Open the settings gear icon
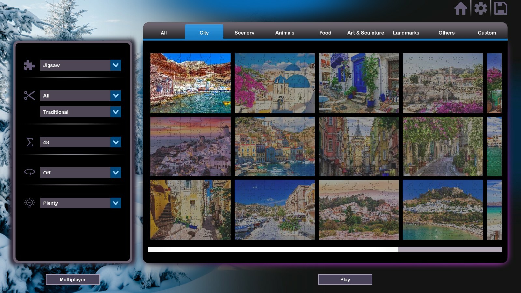The height and width of the screenshot is (293, 521). pos(481,8)
